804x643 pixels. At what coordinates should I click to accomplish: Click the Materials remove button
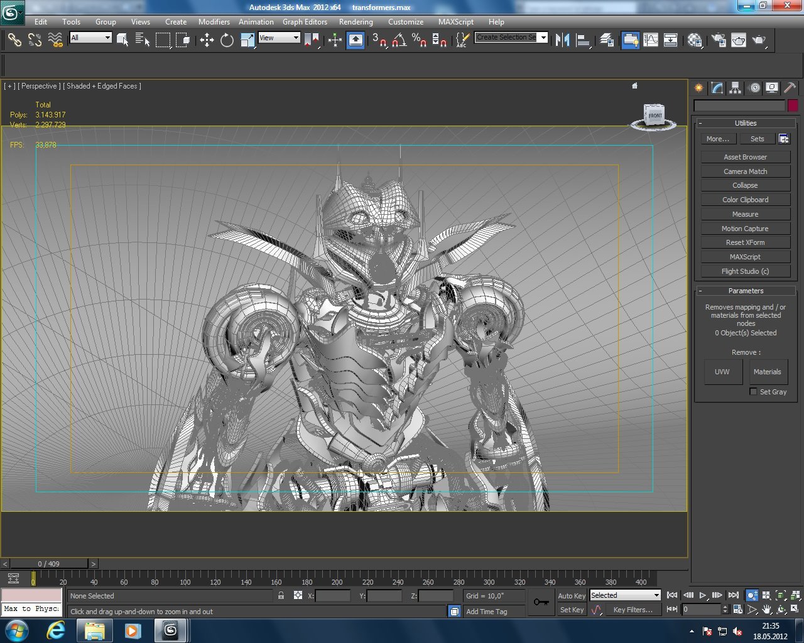(x=768, y=372)
